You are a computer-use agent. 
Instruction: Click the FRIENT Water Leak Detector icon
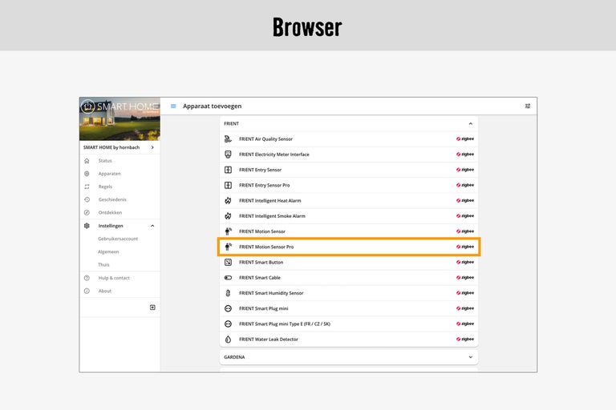(228, 340)
